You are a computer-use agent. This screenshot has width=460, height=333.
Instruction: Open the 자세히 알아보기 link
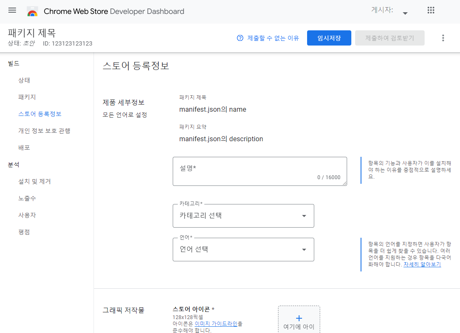click(x=422, y=264)
